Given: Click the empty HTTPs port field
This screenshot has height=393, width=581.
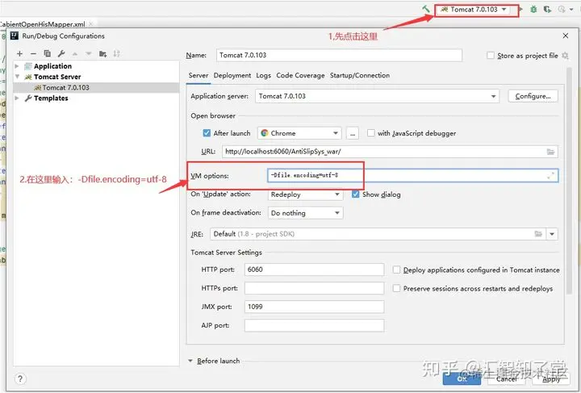Looking at the screenshot, I should pos(314,288).
